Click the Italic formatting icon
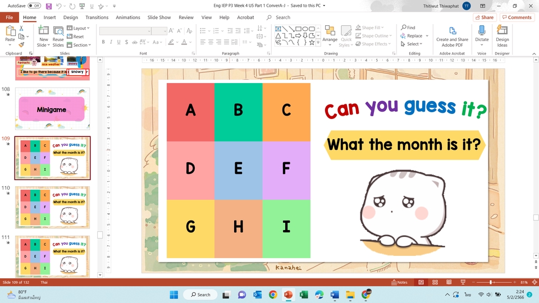 pos(111,42)
